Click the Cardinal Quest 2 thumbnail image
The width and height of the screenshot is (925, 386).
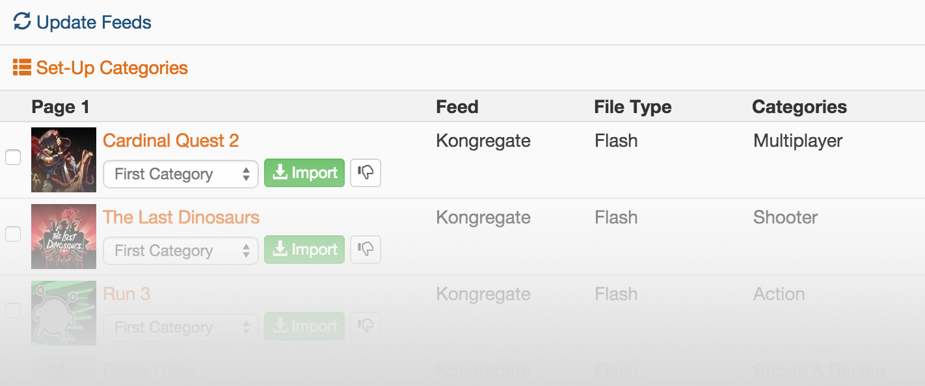[x=64, y=160]
